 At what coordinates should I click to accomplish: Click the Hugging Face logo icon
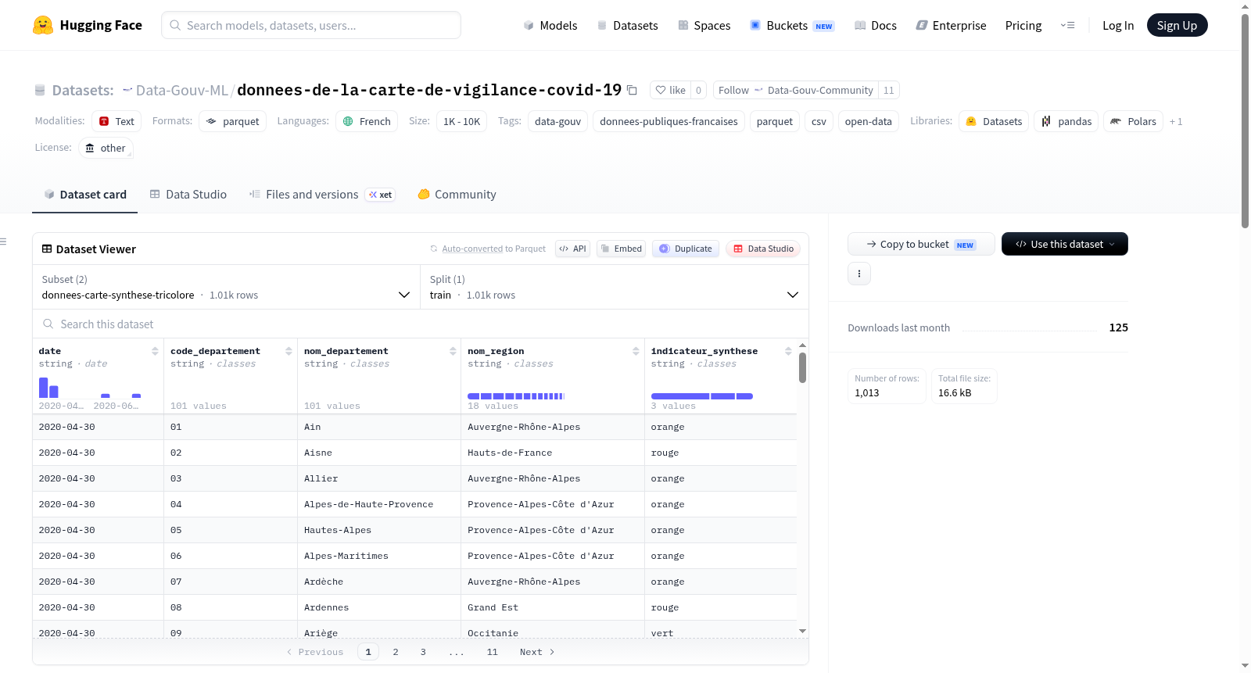(43, 25)
